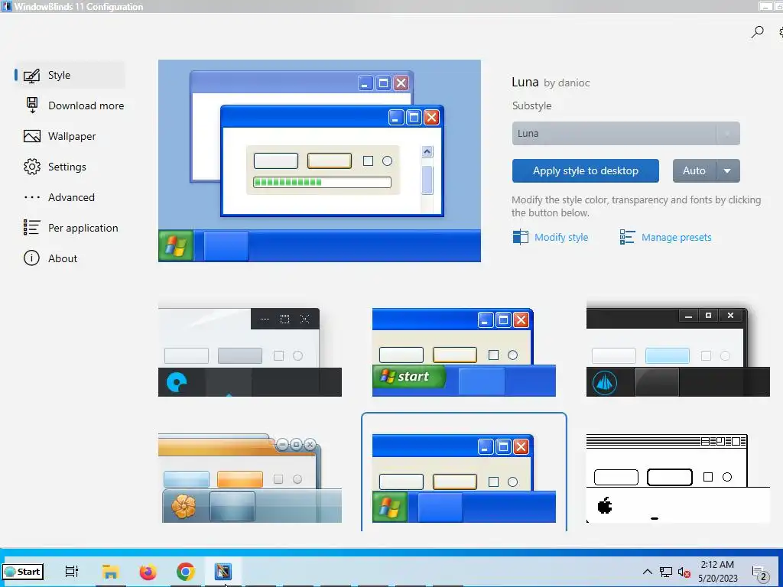
Task: Open search with magnifier icon
Action: coord(758,32)
